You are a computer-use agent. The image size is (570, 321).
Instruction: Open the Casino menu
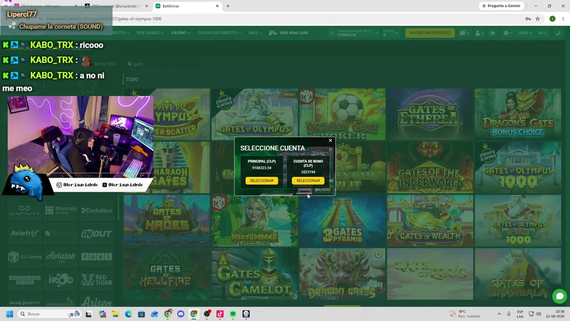pos(180,33)
